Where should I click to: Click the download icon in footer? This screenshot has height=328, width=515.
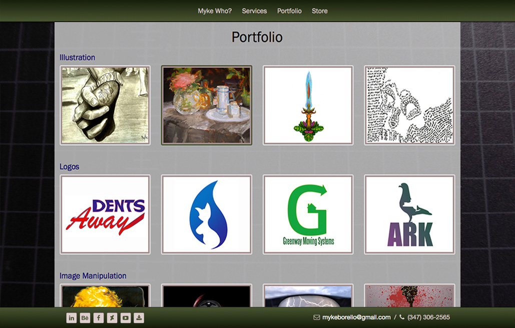pos(139,318)
